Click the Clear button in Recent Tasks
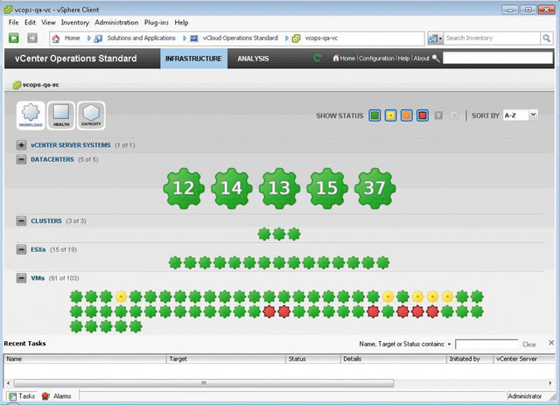 coord(529,345)
